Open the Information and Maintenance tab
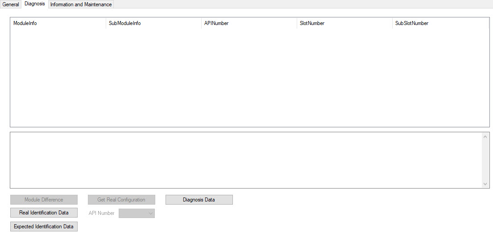493x235 pixels. point(81,4)
